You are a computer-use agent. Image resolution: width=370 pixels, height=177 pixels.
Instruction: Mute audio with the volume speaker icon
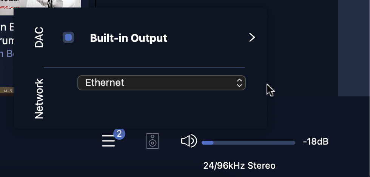189,141
